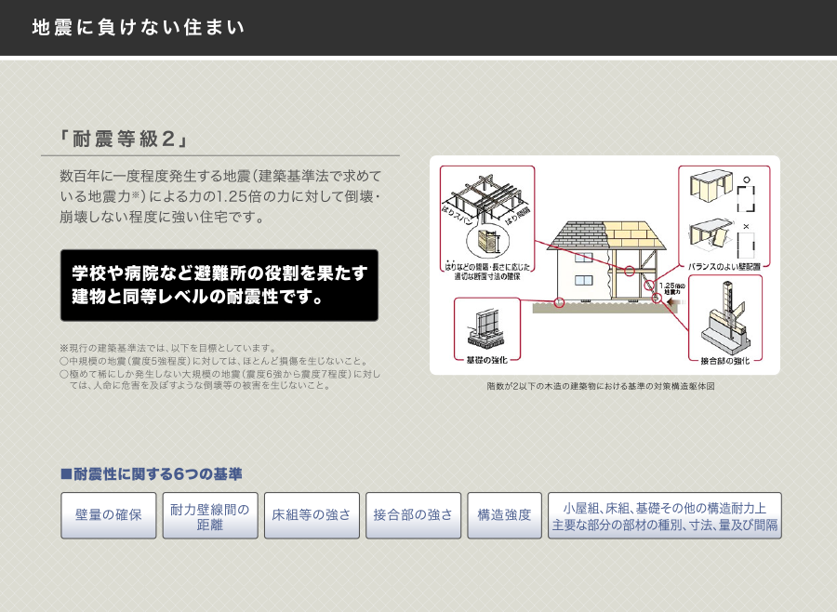The width and height of the screenshot is (837, 612).
Task: Click the blue square bullet before 耐震性に関する6つの基準
Action: point(66,474)
